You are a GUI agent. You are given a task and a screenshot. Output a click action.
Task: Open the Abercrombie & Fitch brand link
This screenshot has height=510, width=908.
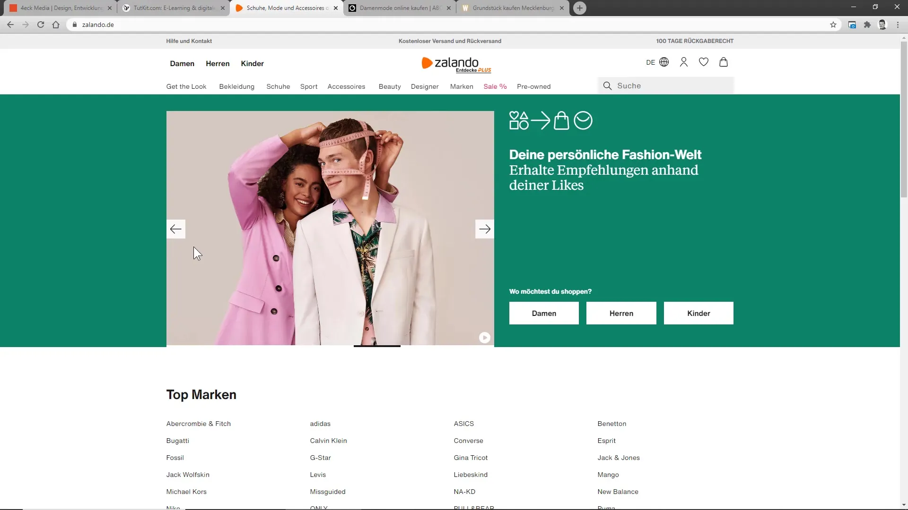click(199, 424)
